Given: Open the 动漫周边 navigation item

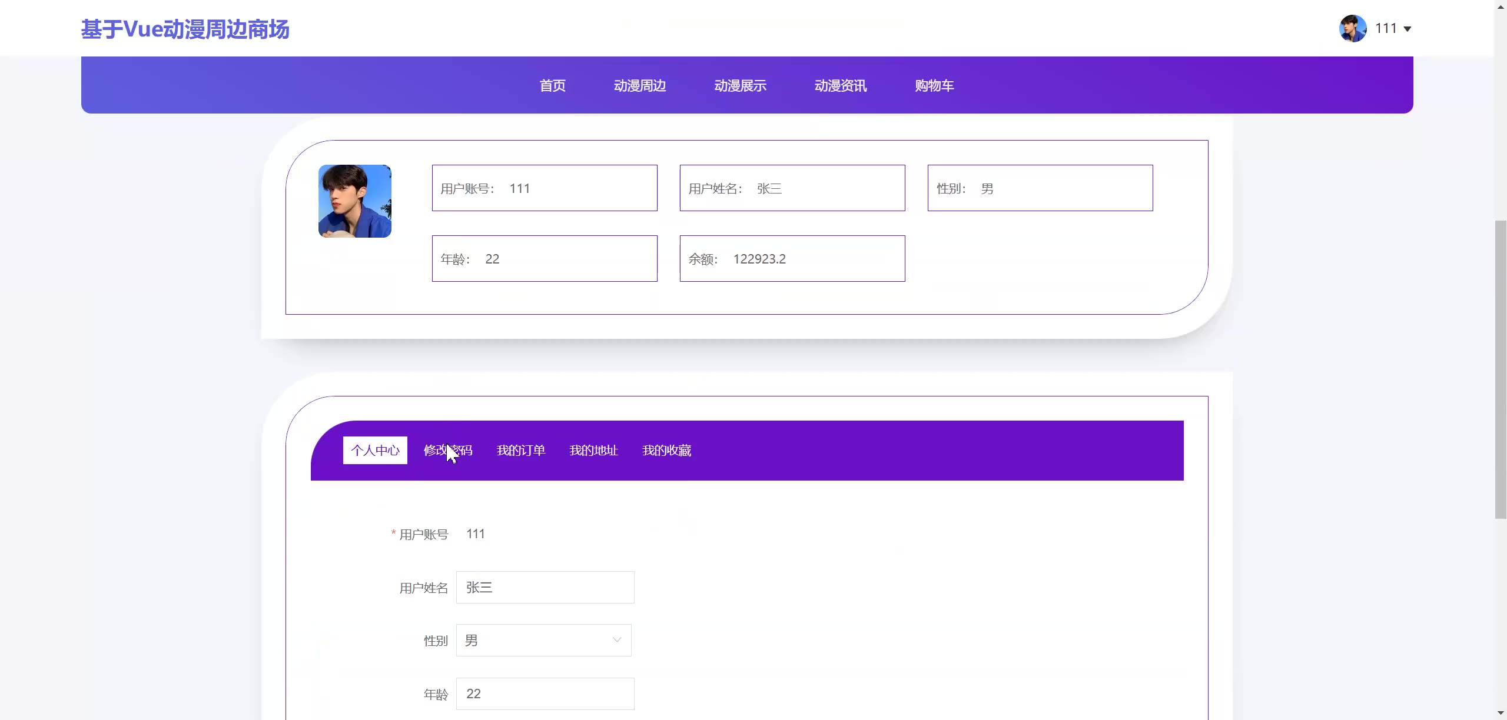Looking at the screenshot, I should pyautogui.click(x=640, y=86).
